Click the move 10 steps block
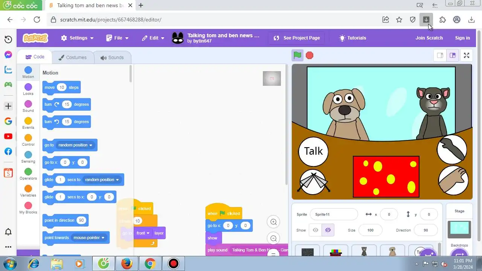 pos(61,87)
